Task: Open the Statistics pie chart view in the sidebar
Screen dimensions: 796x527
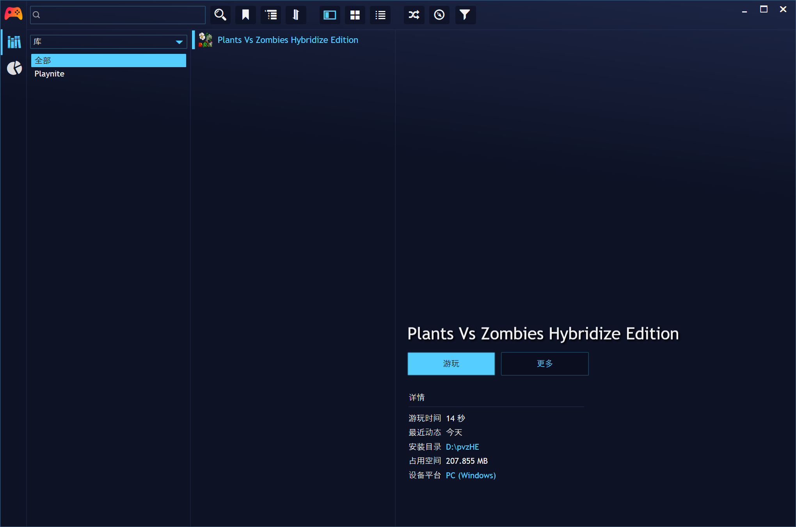Action: pyautogui.click(x=14, y=68)
